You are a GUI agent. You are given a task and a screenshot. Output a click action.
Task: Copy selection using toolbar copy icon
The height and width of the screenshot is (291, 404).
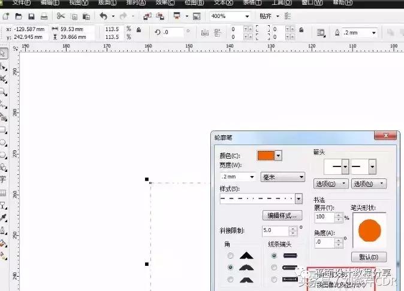click(x=74, y=17)
